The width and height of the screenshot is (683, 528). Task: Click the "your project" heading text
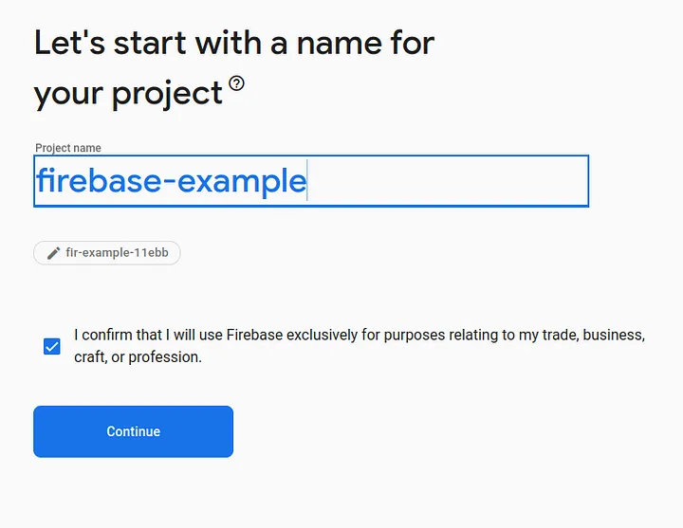pos(128,93)
